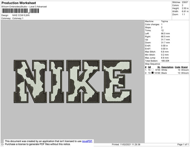This screenshot has height=147, width=190.
Task: Click the Stitches count value 23937
Action: [x=185, y=2]
